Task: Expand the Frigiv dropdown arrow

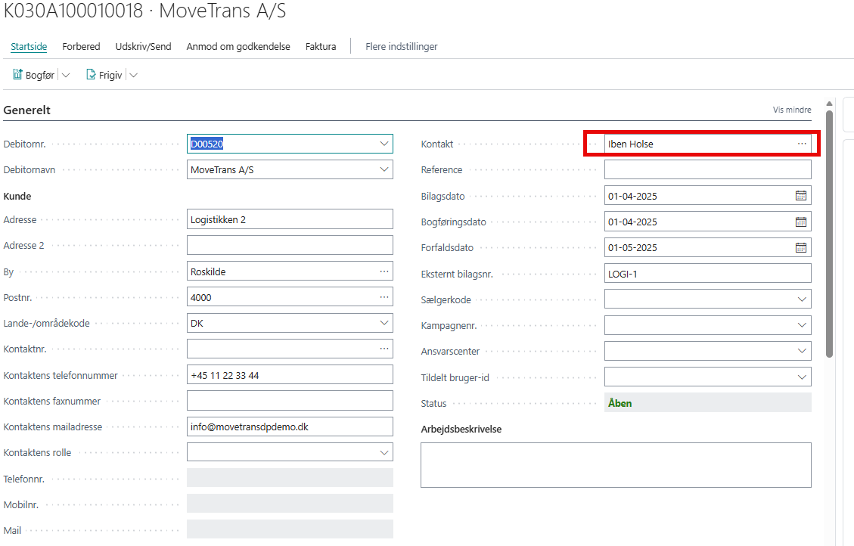Action: pyautogui.click(x=133, y=76)
